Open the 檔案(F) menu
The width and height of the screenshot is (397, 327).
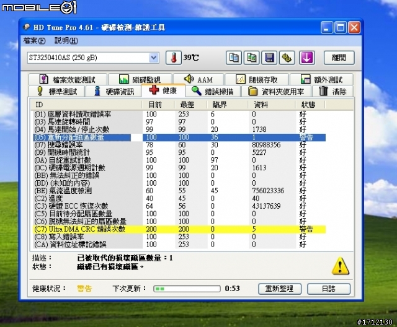coord(34,40)
